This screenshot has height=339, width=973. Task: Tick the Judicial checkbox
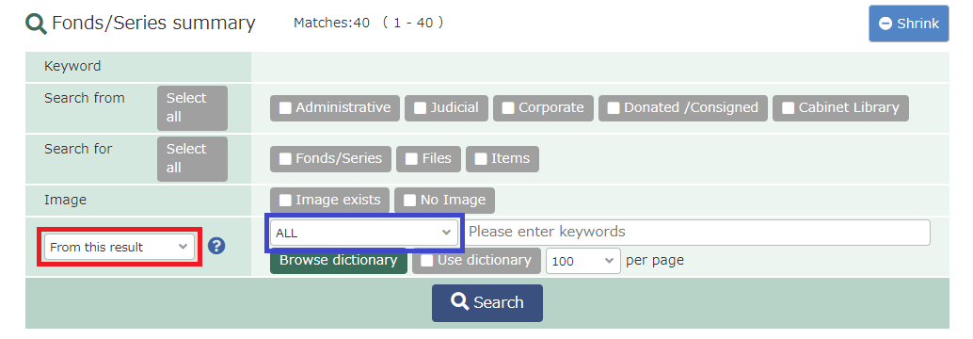point(420,108)
